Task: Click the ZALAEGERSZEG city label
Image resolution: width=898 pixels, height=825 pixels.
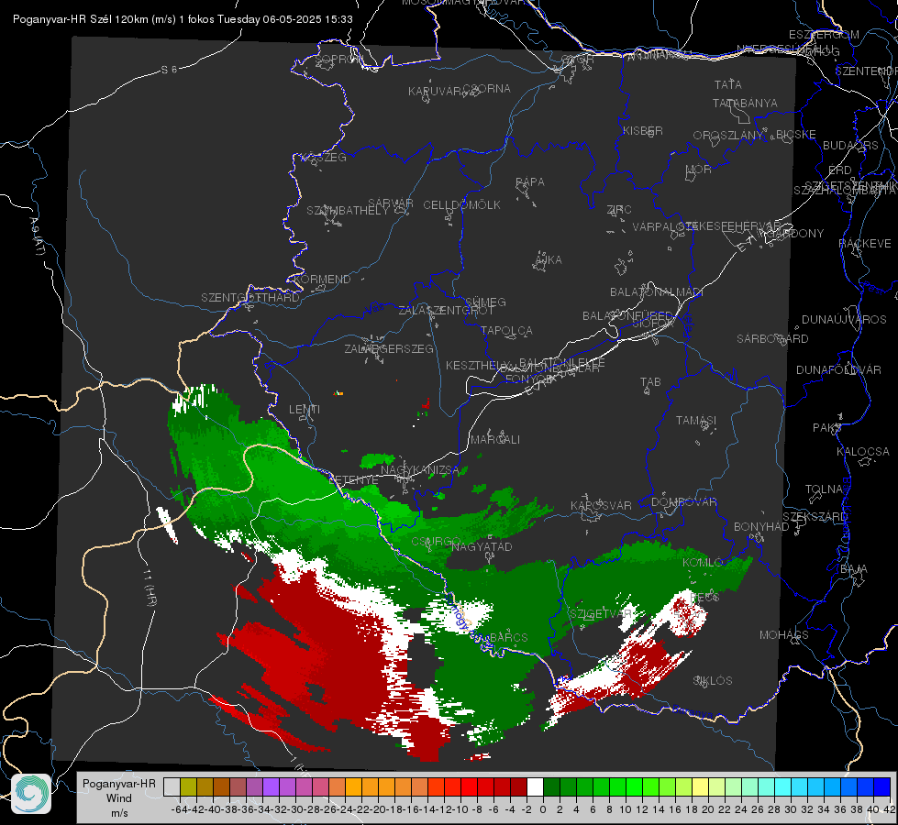Action: pos(389,348)
